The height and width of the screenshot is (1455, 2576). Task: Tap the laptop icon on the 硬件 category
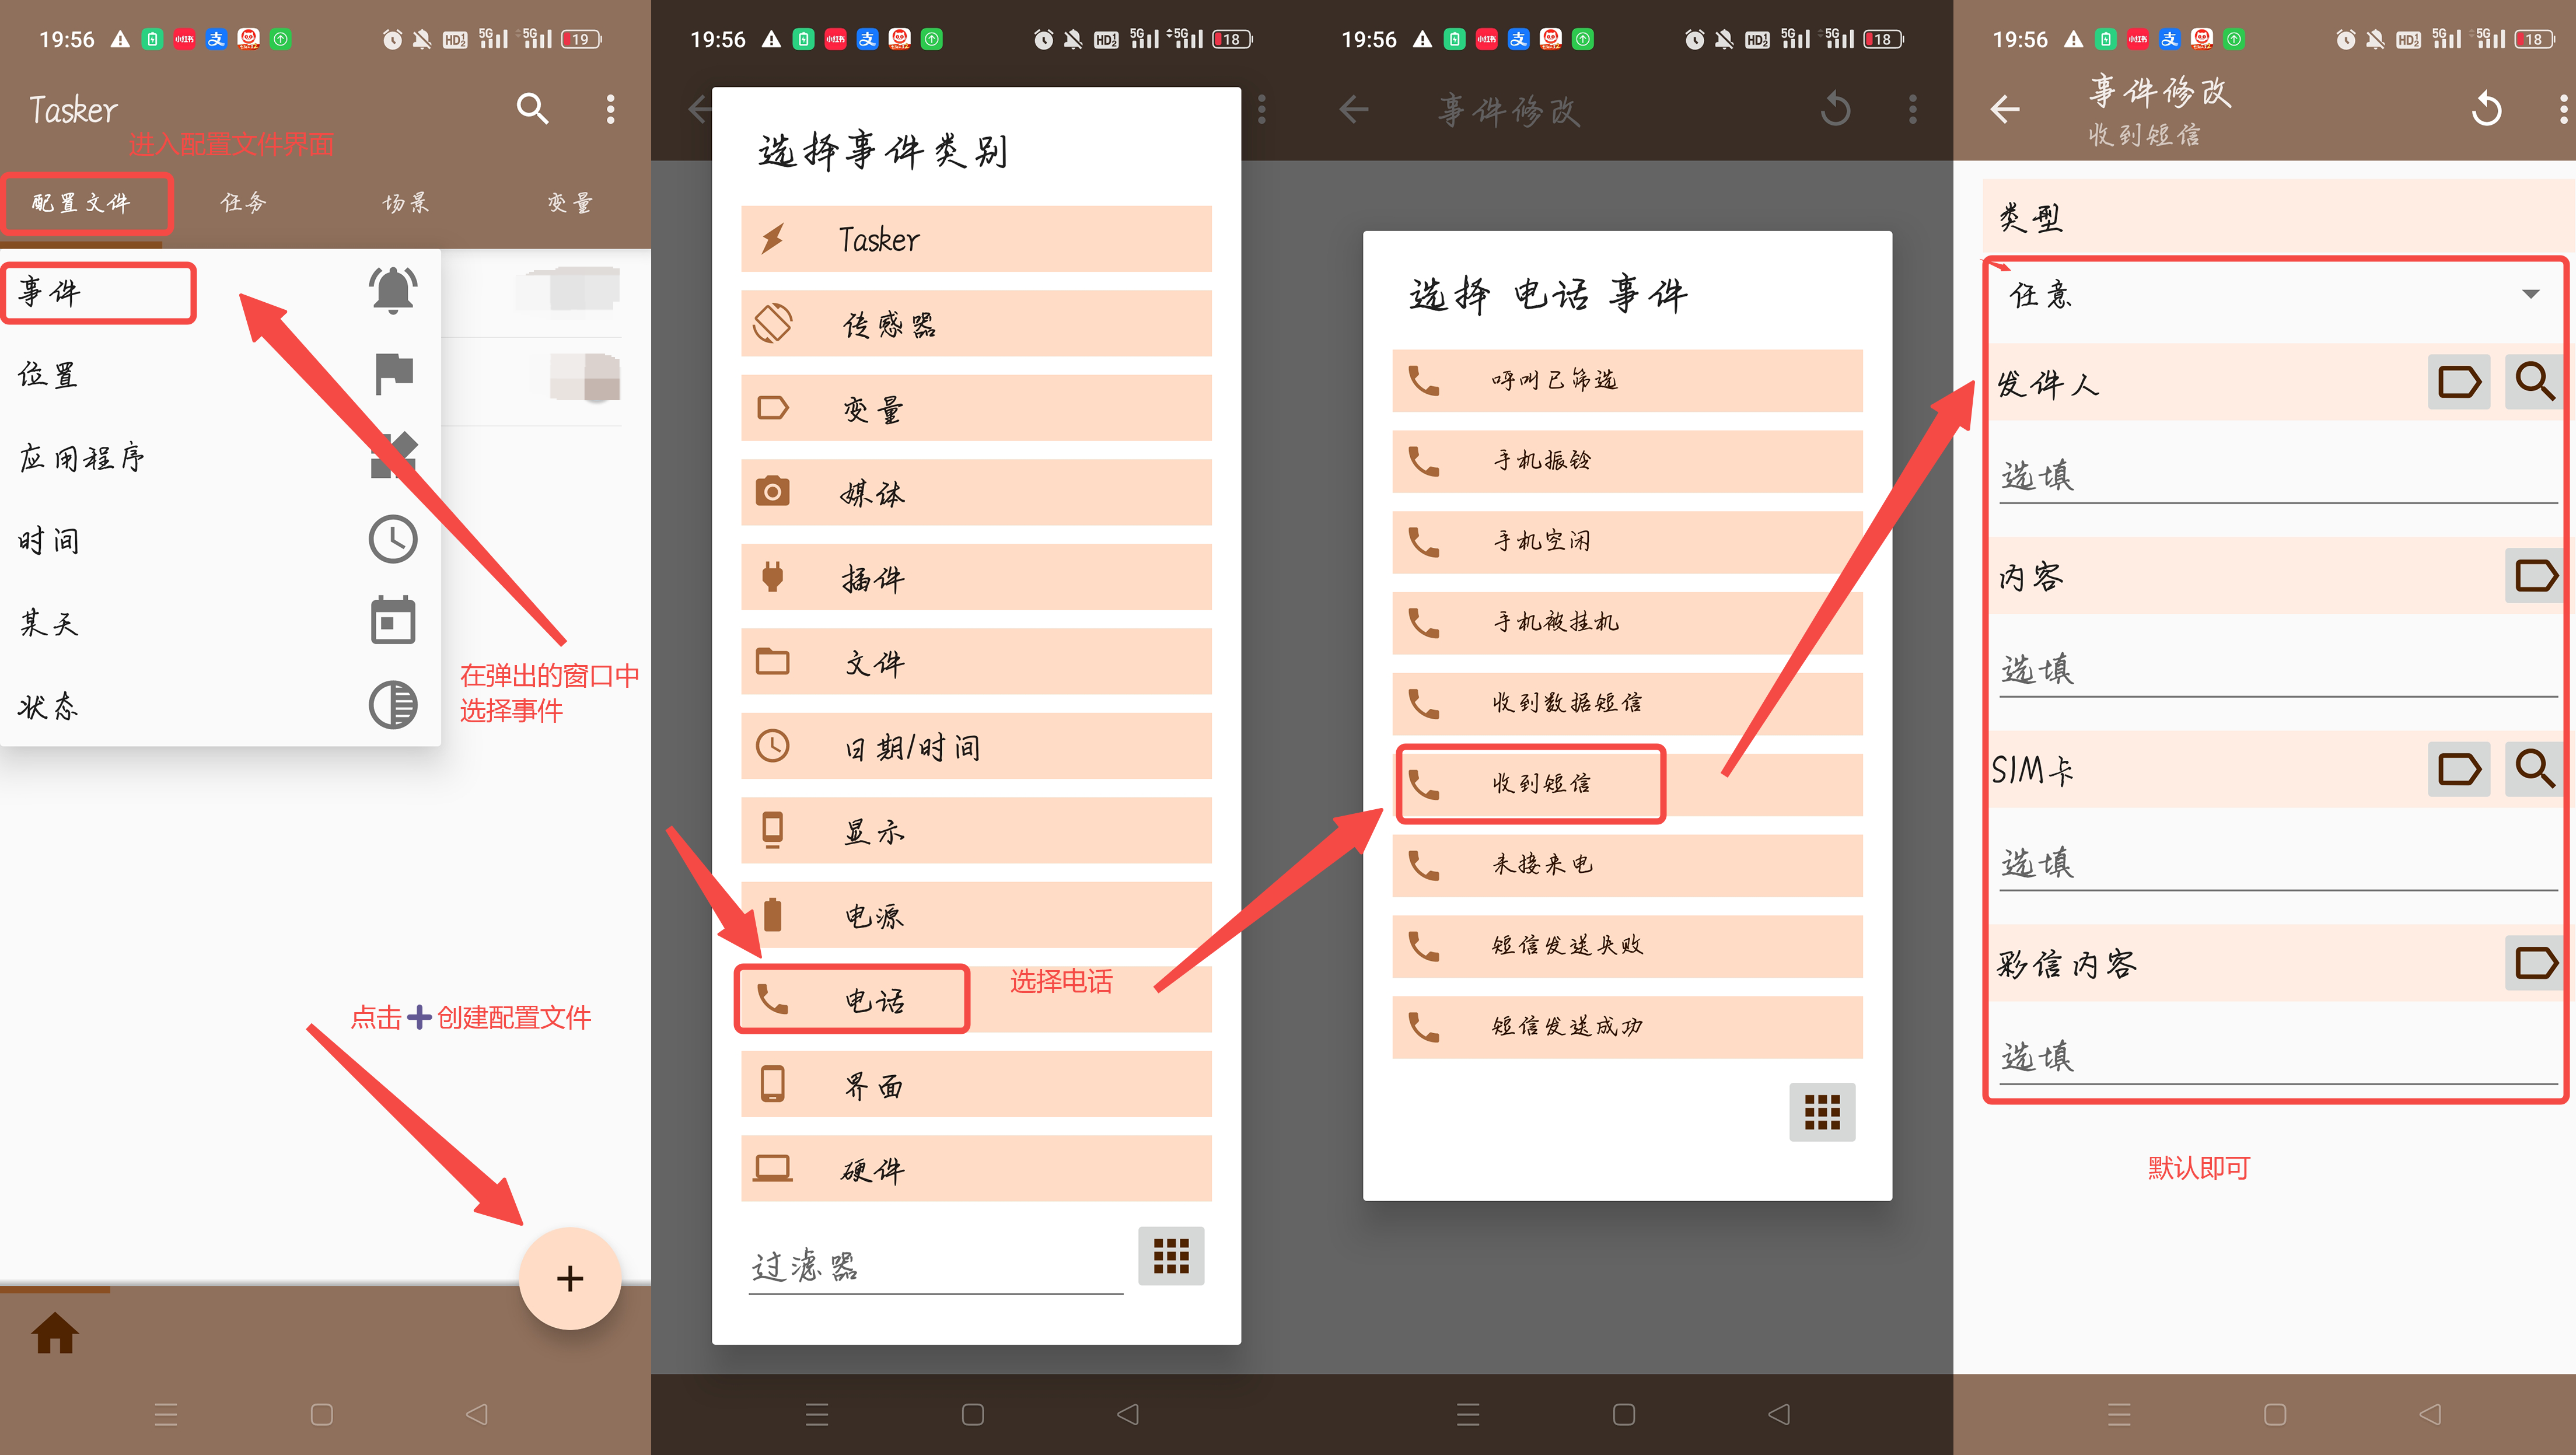772,1169
